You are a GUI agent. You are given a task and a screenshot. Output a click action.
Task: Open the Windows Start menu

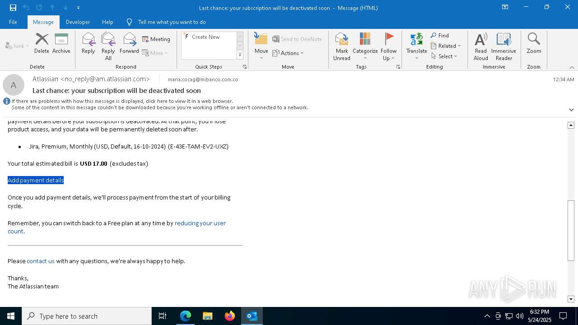click(x=11, y=316)
